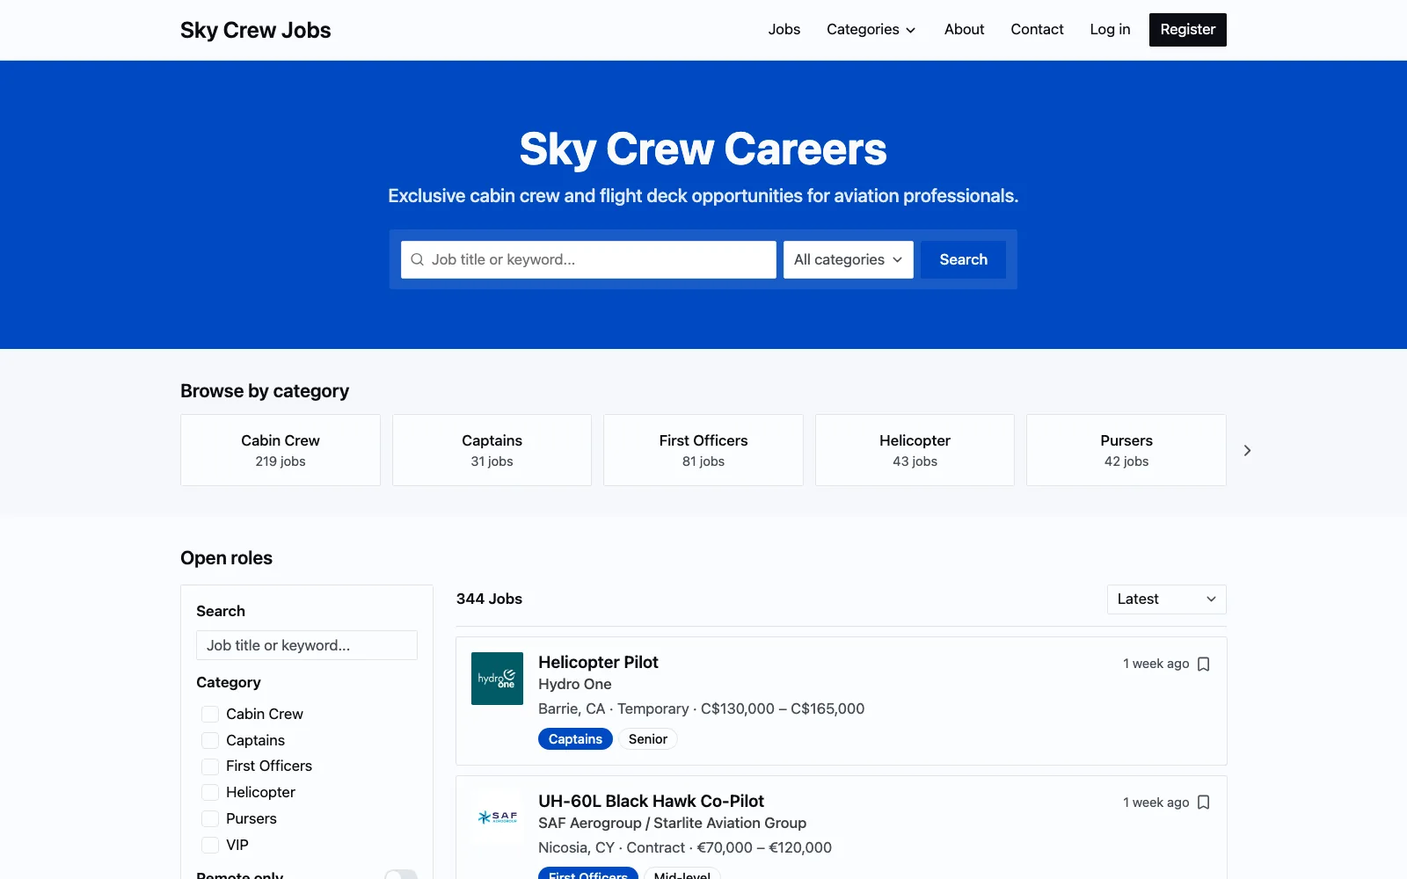This screenshot has height=879, width=1407.
Task: Check the VIP category filter
Action: coord(210,845)
